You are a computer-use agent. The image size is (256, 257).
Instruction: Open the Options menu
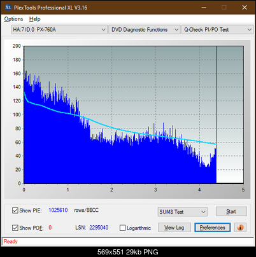click(13, 19)
